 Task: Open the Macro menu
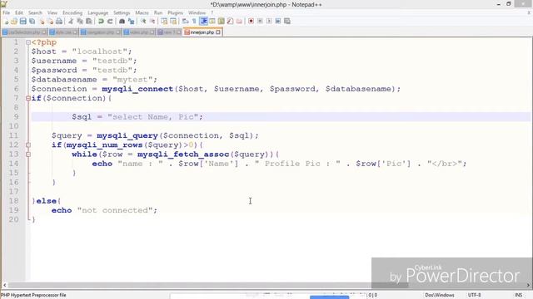point(142,12)
